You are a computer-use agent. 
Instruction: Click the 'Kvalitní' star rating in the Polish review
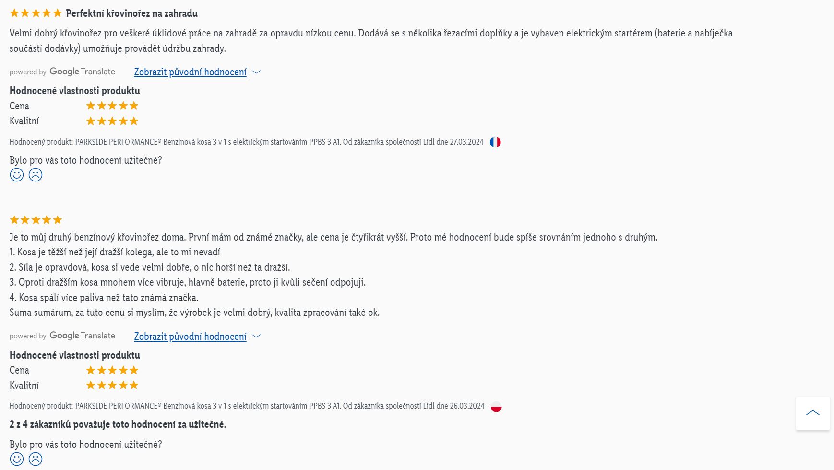point(112,385)
